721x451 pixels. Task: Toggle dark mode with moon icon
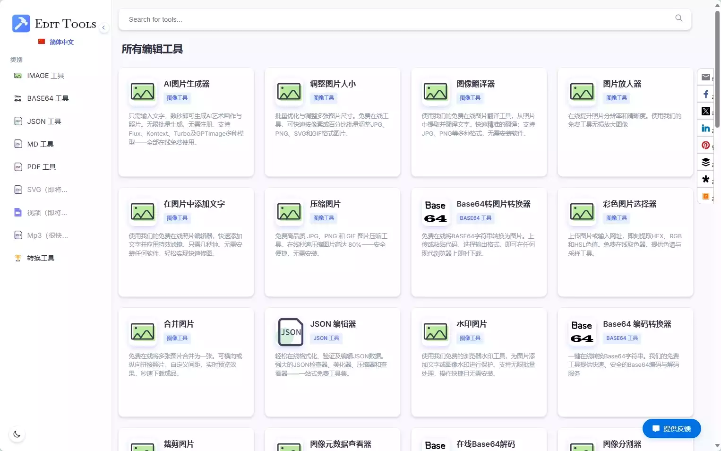pos(17,434)
